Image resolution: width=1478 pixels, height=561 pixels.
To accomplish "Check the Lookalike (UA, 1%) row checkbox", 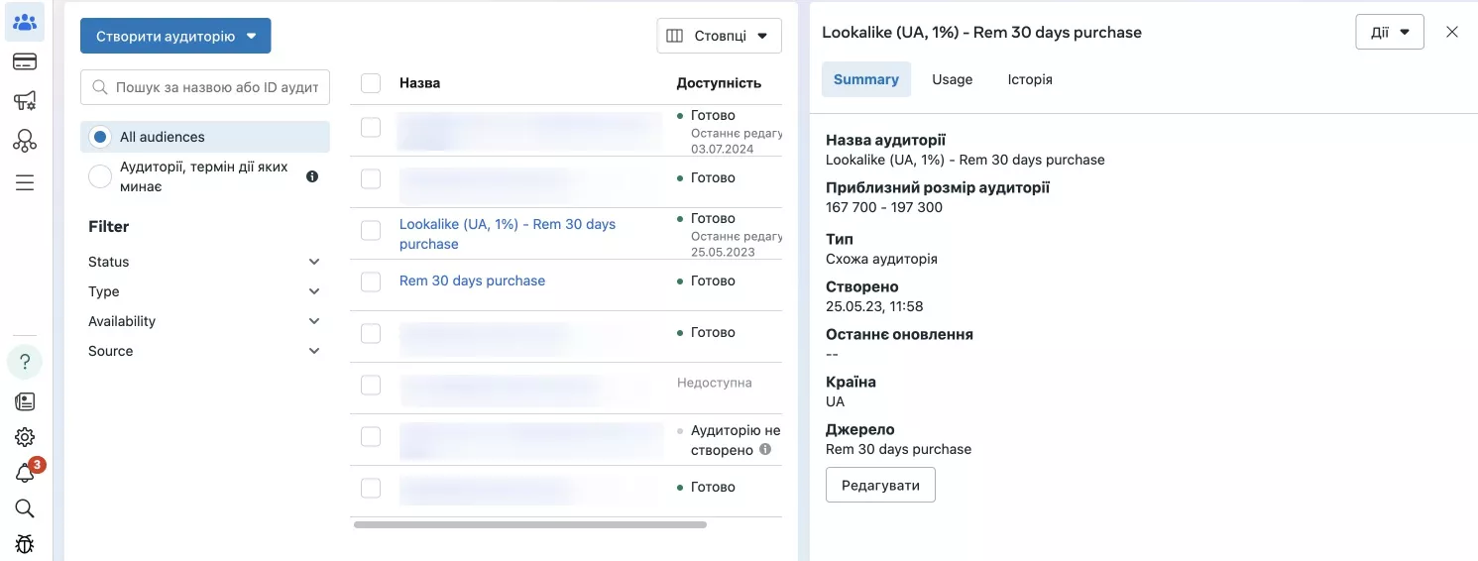I will (x=371, y=231).
